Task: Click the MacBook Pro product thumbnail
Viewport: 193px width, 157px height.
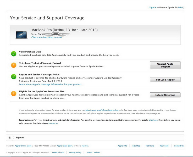Action: point(21,35)
